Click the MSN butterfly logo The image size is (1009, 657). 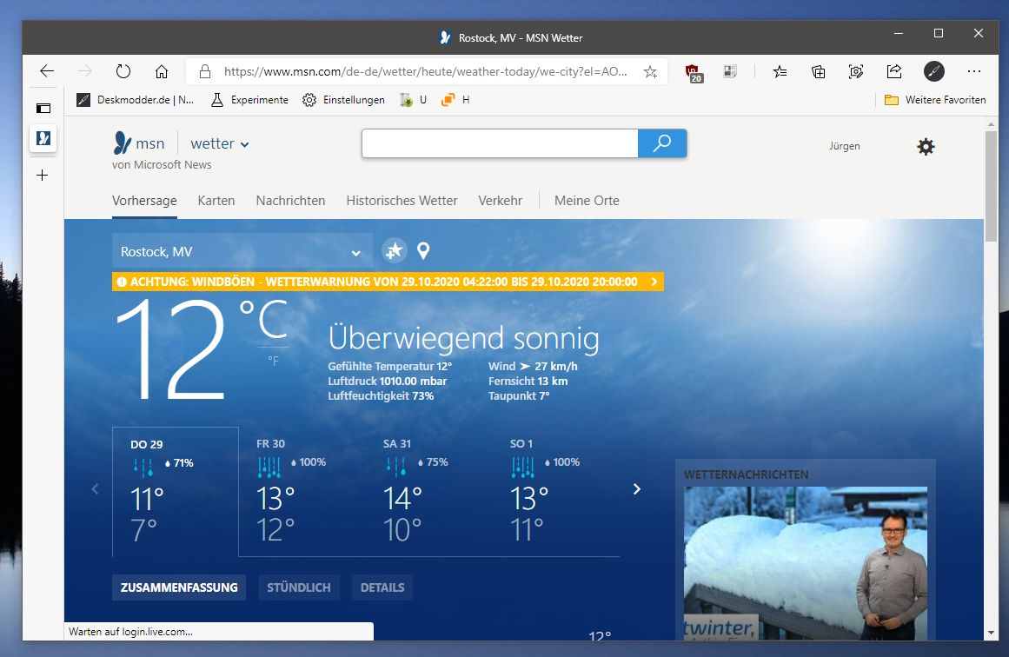click(123, 143)
